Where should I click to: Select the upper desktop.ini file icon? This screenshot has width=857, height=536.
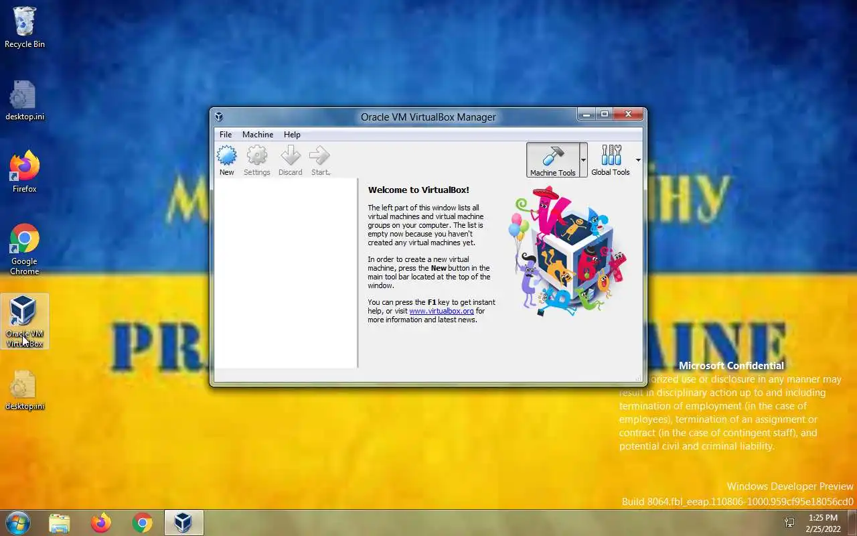click(25, 100)
